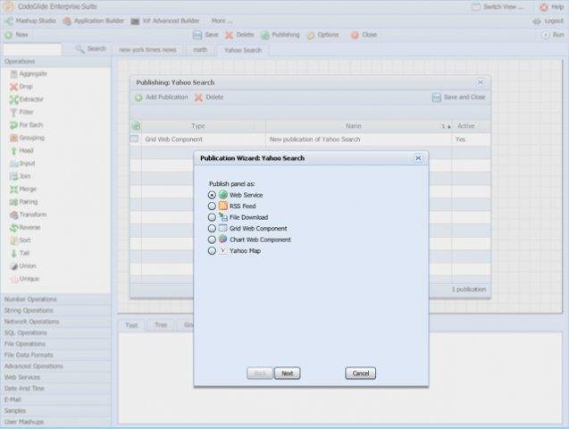Switch to the Yahoo Search tab
The image size is (569, 429).
tap(243, 50)
